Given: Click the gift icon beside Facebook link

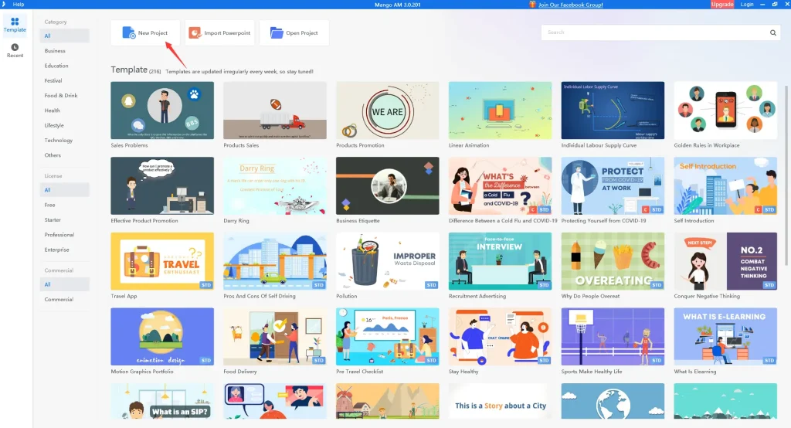Looking at the screenshot, I should pyautogui.click(x=532, y=5).
